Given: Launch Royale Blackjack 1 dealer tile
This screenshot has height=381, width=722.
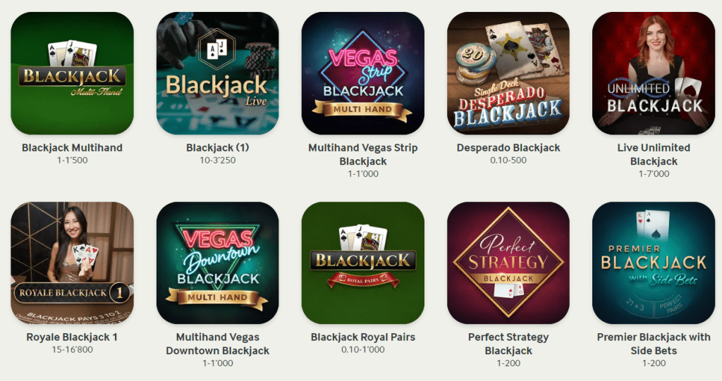Looking at the screenshot, I should click(x=73, y=263).
